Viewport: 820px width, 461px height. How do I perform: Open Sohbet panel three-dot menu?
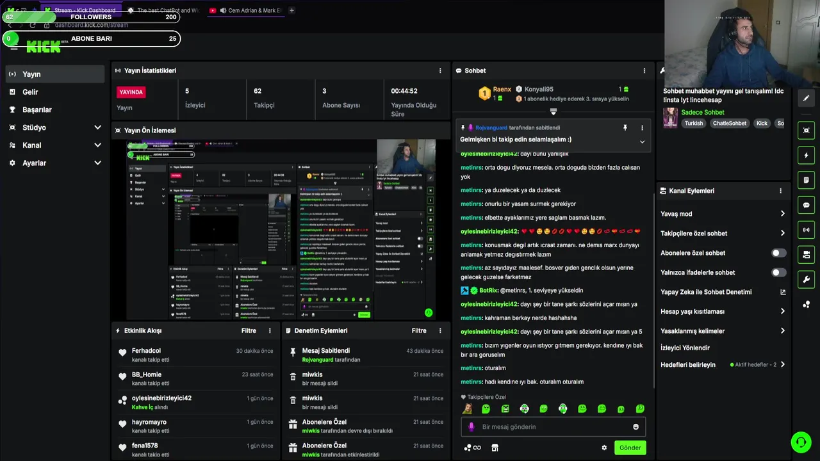(644, 70)
